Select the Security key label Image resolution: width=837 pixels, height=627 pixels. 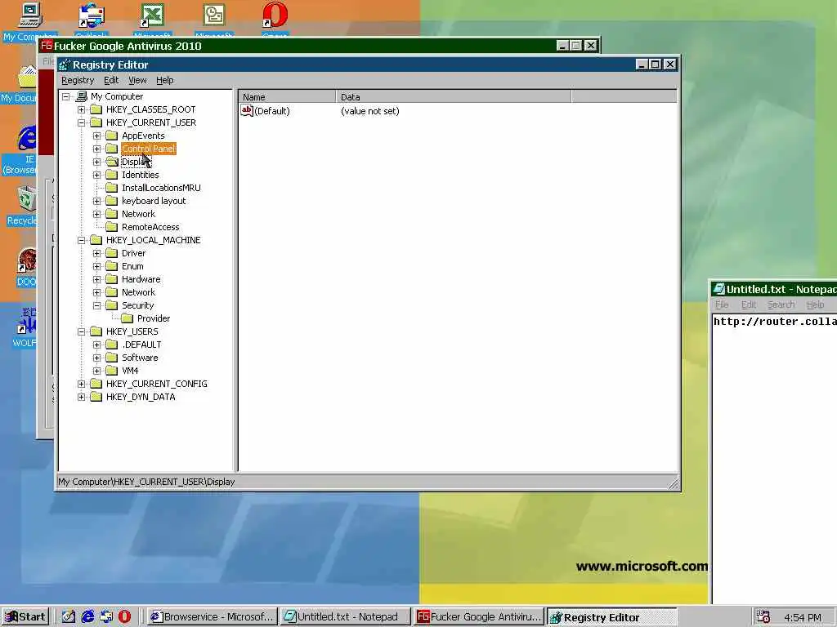pos(137,305)
